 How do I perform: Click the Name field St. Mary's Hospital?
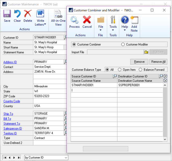tap(50, 42)
